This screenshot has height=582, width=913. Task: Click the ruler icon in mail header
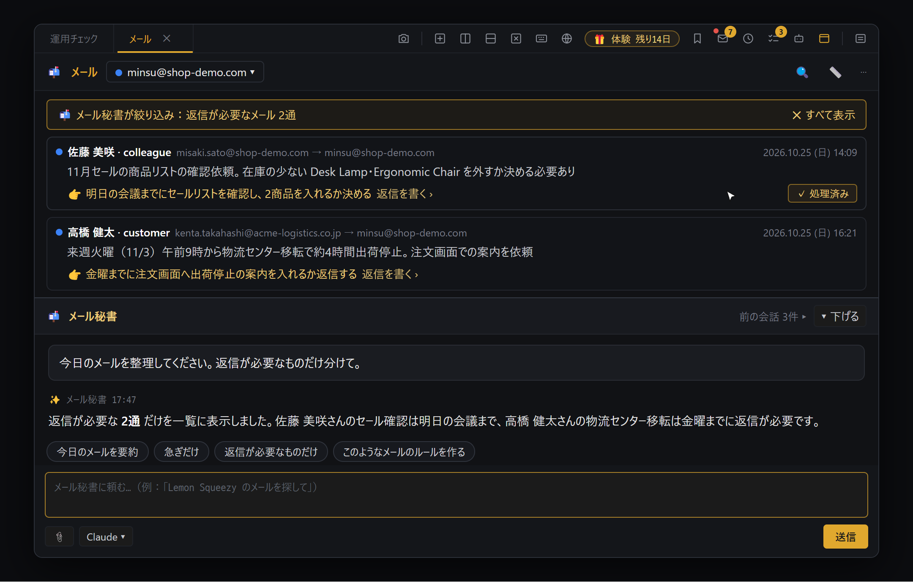(x=835, y=72)
